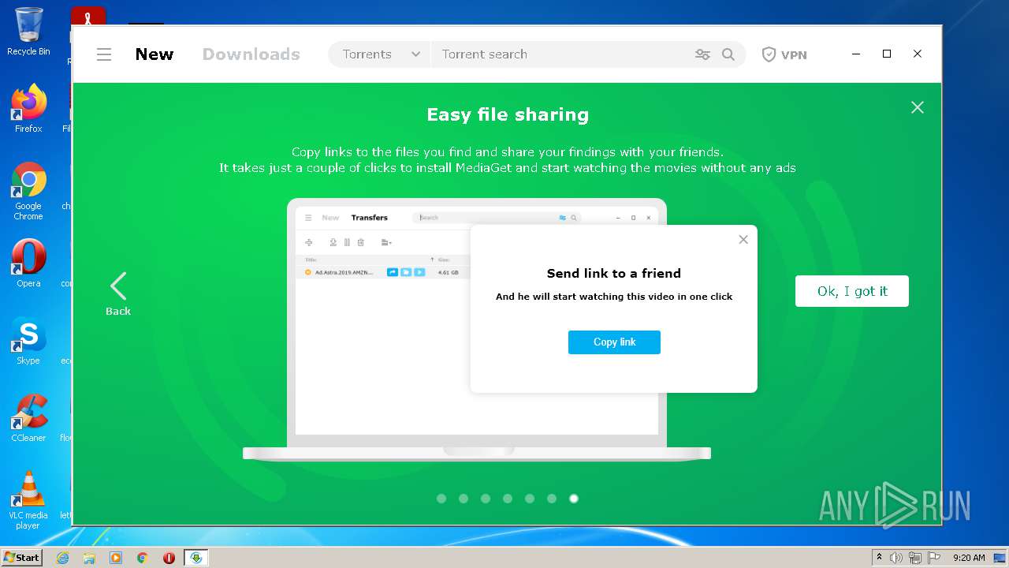Jump to the fourth tutorial slide dot

point(508,499)
